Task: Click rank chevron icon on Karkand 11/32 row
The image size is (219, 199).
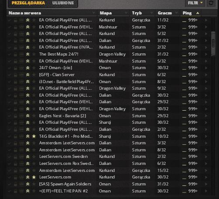Action: [27, 20]
